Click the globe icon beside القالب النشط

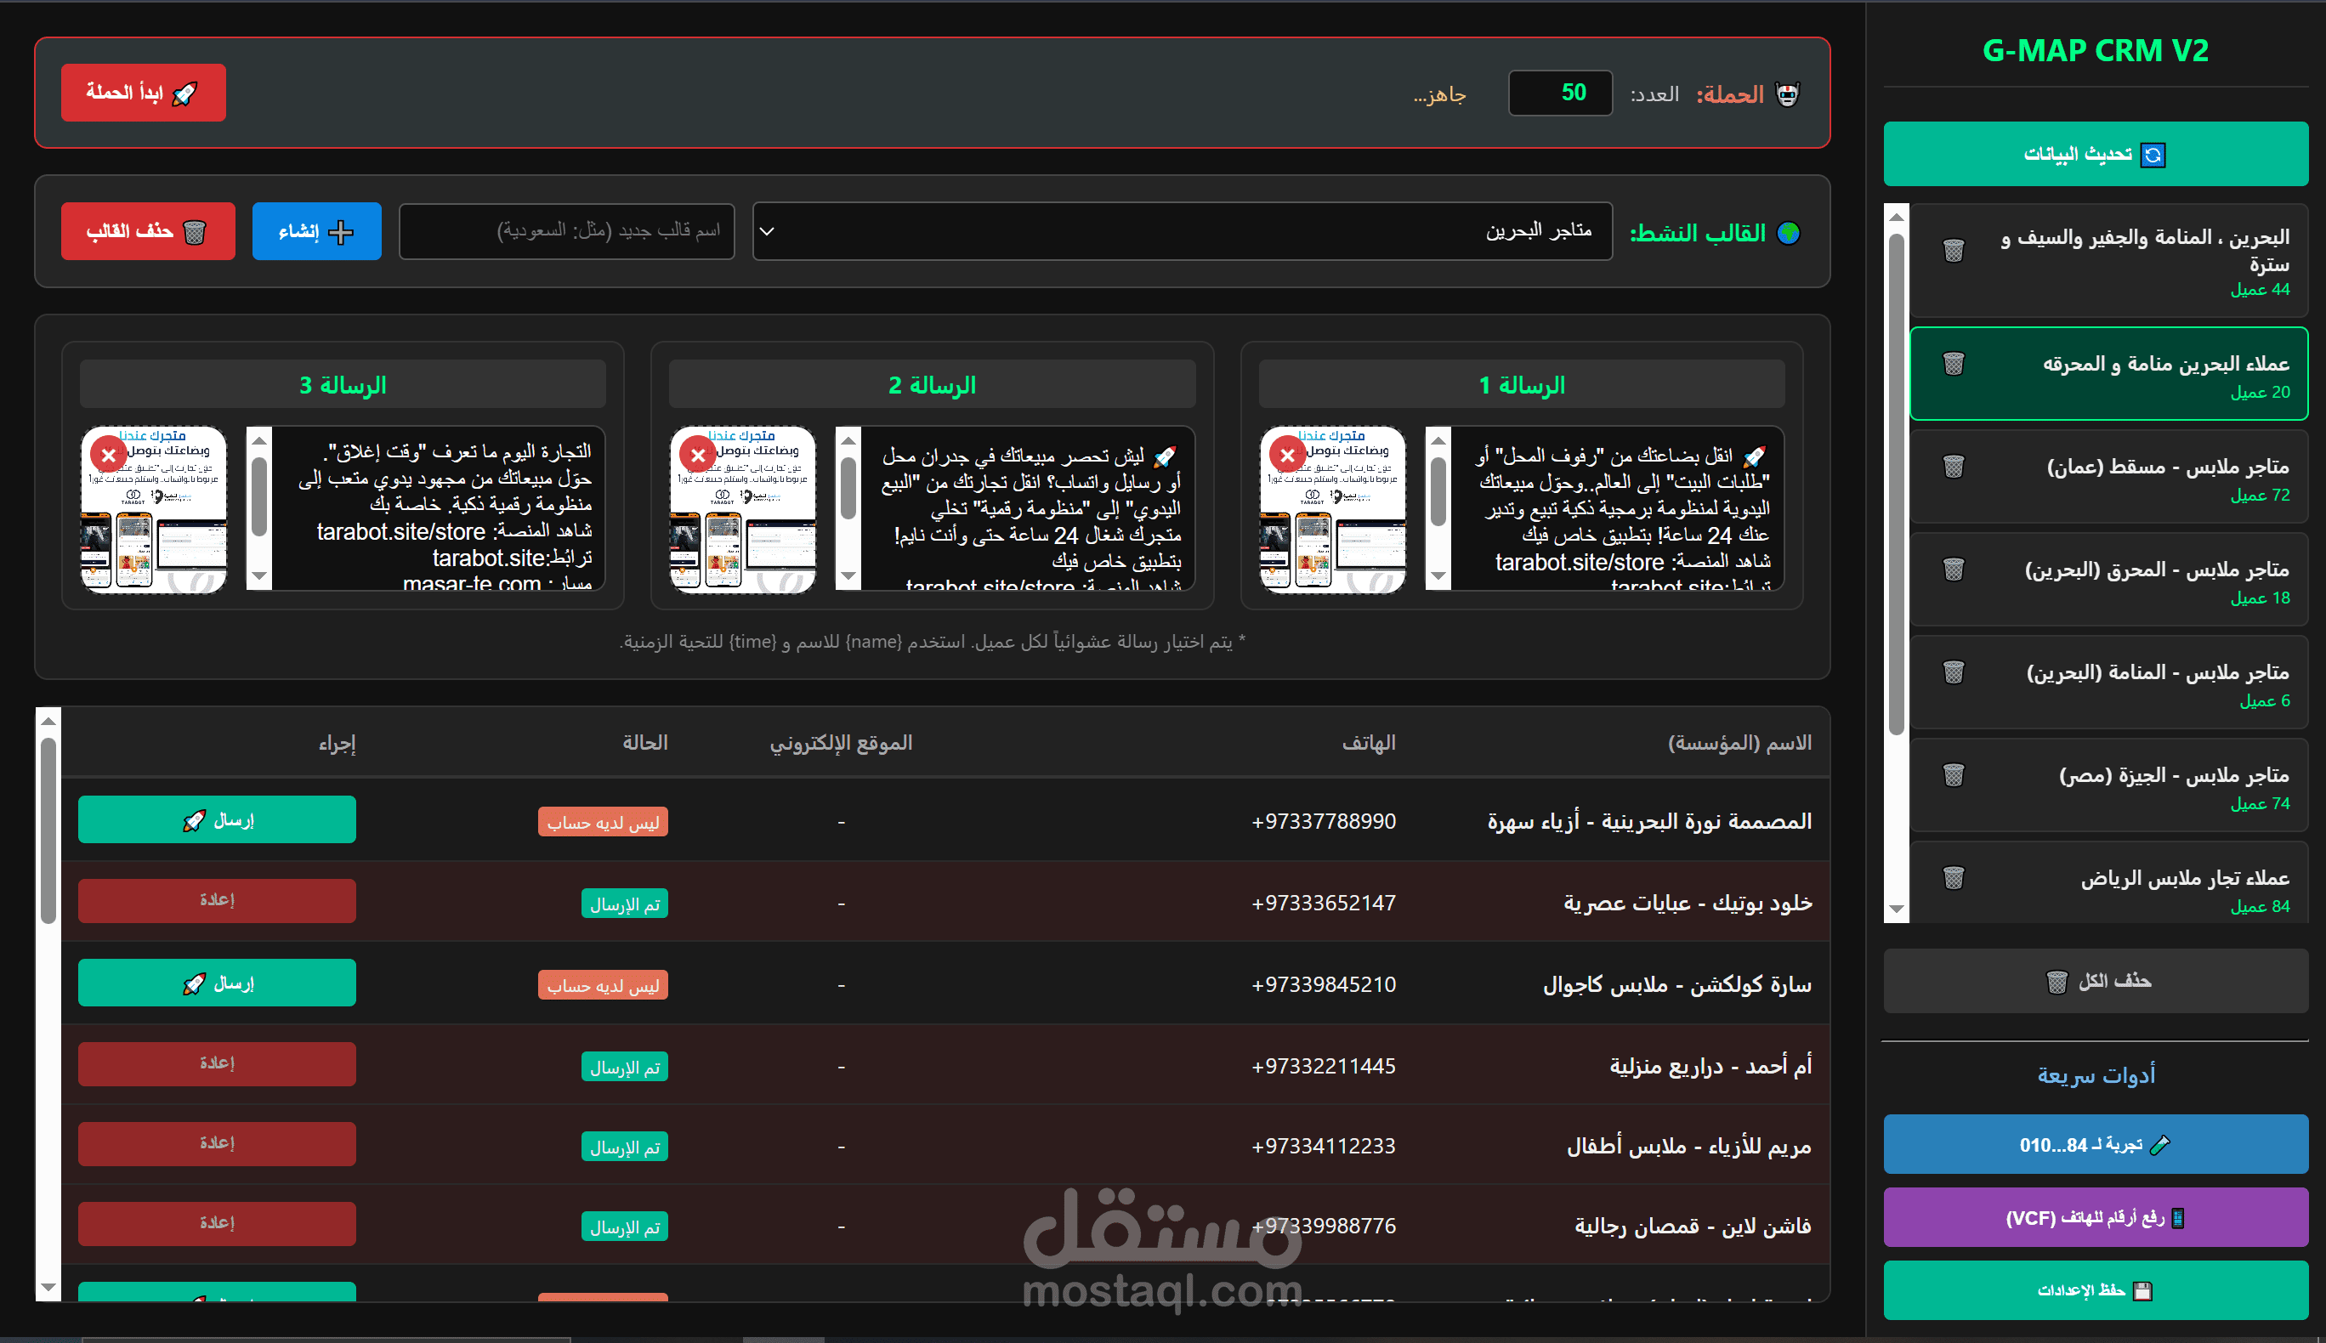[1789, 232]
